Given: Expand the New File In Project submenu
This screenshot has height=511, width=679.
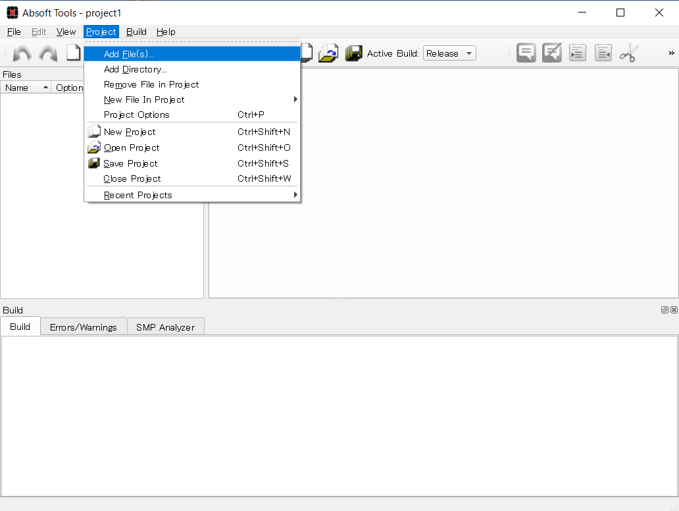Looking at the screenshot, I should point(192,99).
